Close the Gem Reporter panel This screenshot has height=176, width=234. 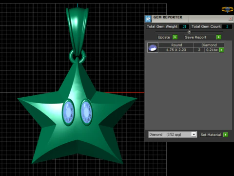231,19
